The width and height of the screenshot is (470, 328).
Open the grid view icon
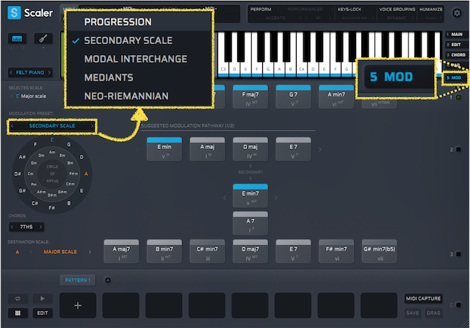[18, 313]
